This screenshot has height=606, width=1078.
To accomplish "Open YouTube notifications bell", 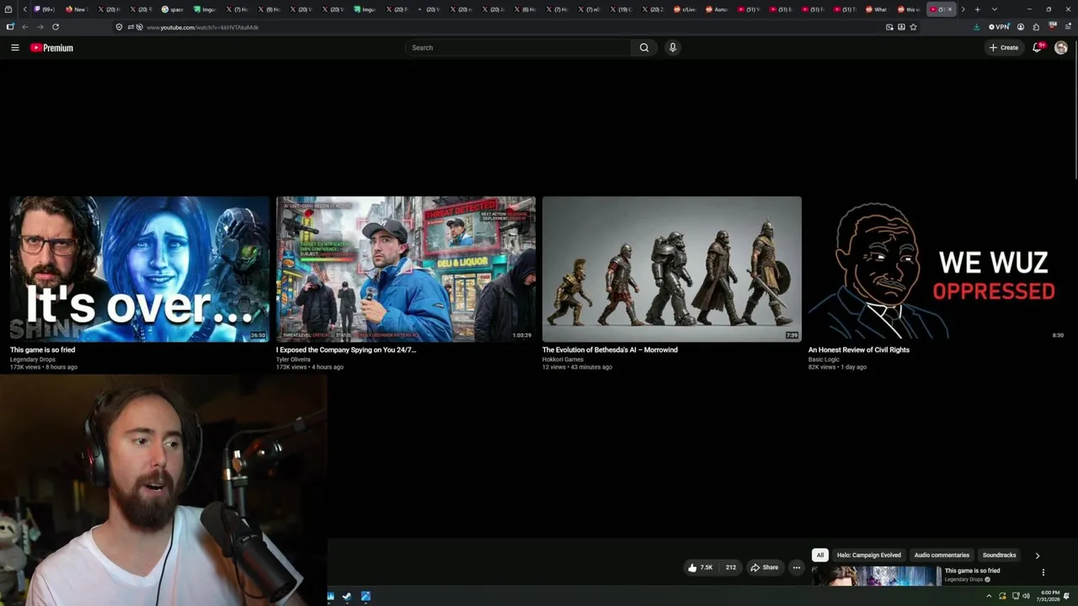I will 1038,48.
